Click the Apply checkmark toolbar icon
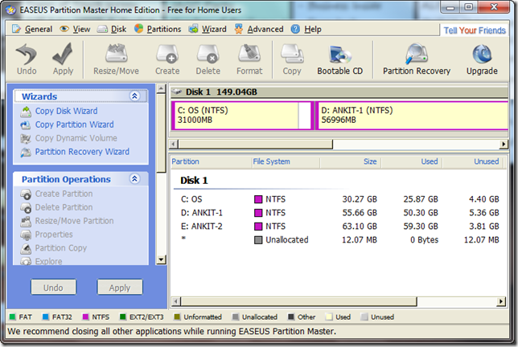The image size is (518, 347). click(63, 59)
